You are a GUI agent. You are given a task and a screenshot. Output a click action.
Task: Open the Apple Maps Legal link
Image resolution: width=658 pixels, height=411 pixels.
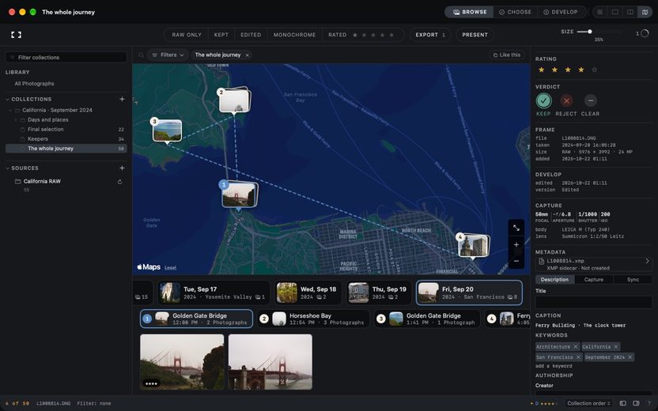[x=170, y=268]
